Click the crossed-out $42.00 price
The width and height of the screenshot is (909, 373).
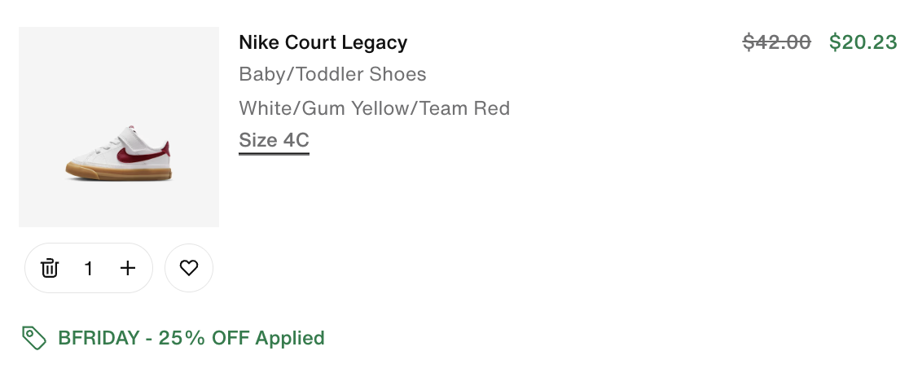click(776, 42)
